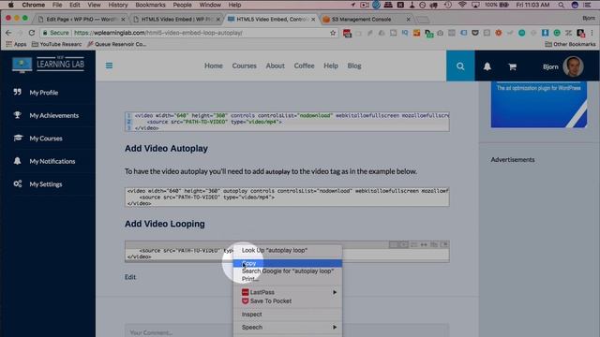Bookmark page with the star icon
This screenshot has height=337, width=600.
pyautogui.click(x=333, y=33)
